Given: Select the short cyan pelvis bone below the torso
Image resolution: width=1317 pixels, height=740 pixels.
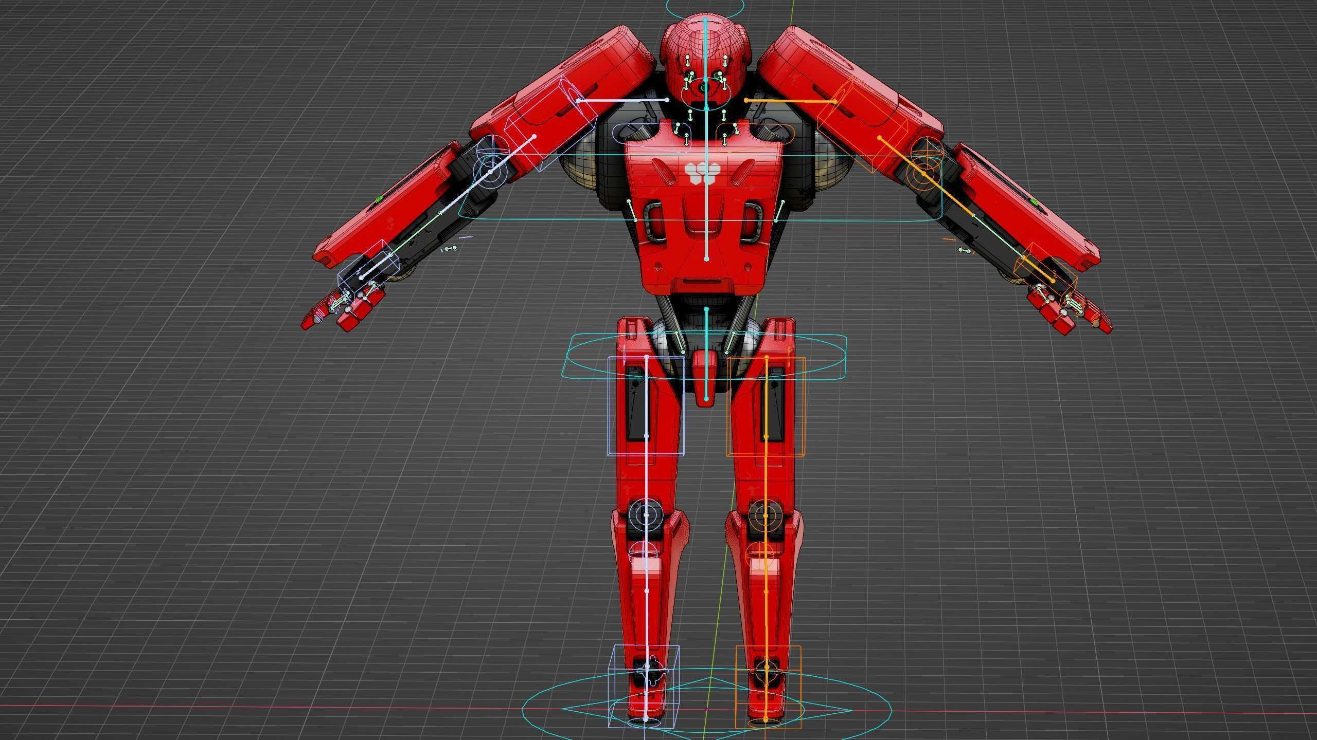Looking at the screenshot, I should (x=706, y=354).
